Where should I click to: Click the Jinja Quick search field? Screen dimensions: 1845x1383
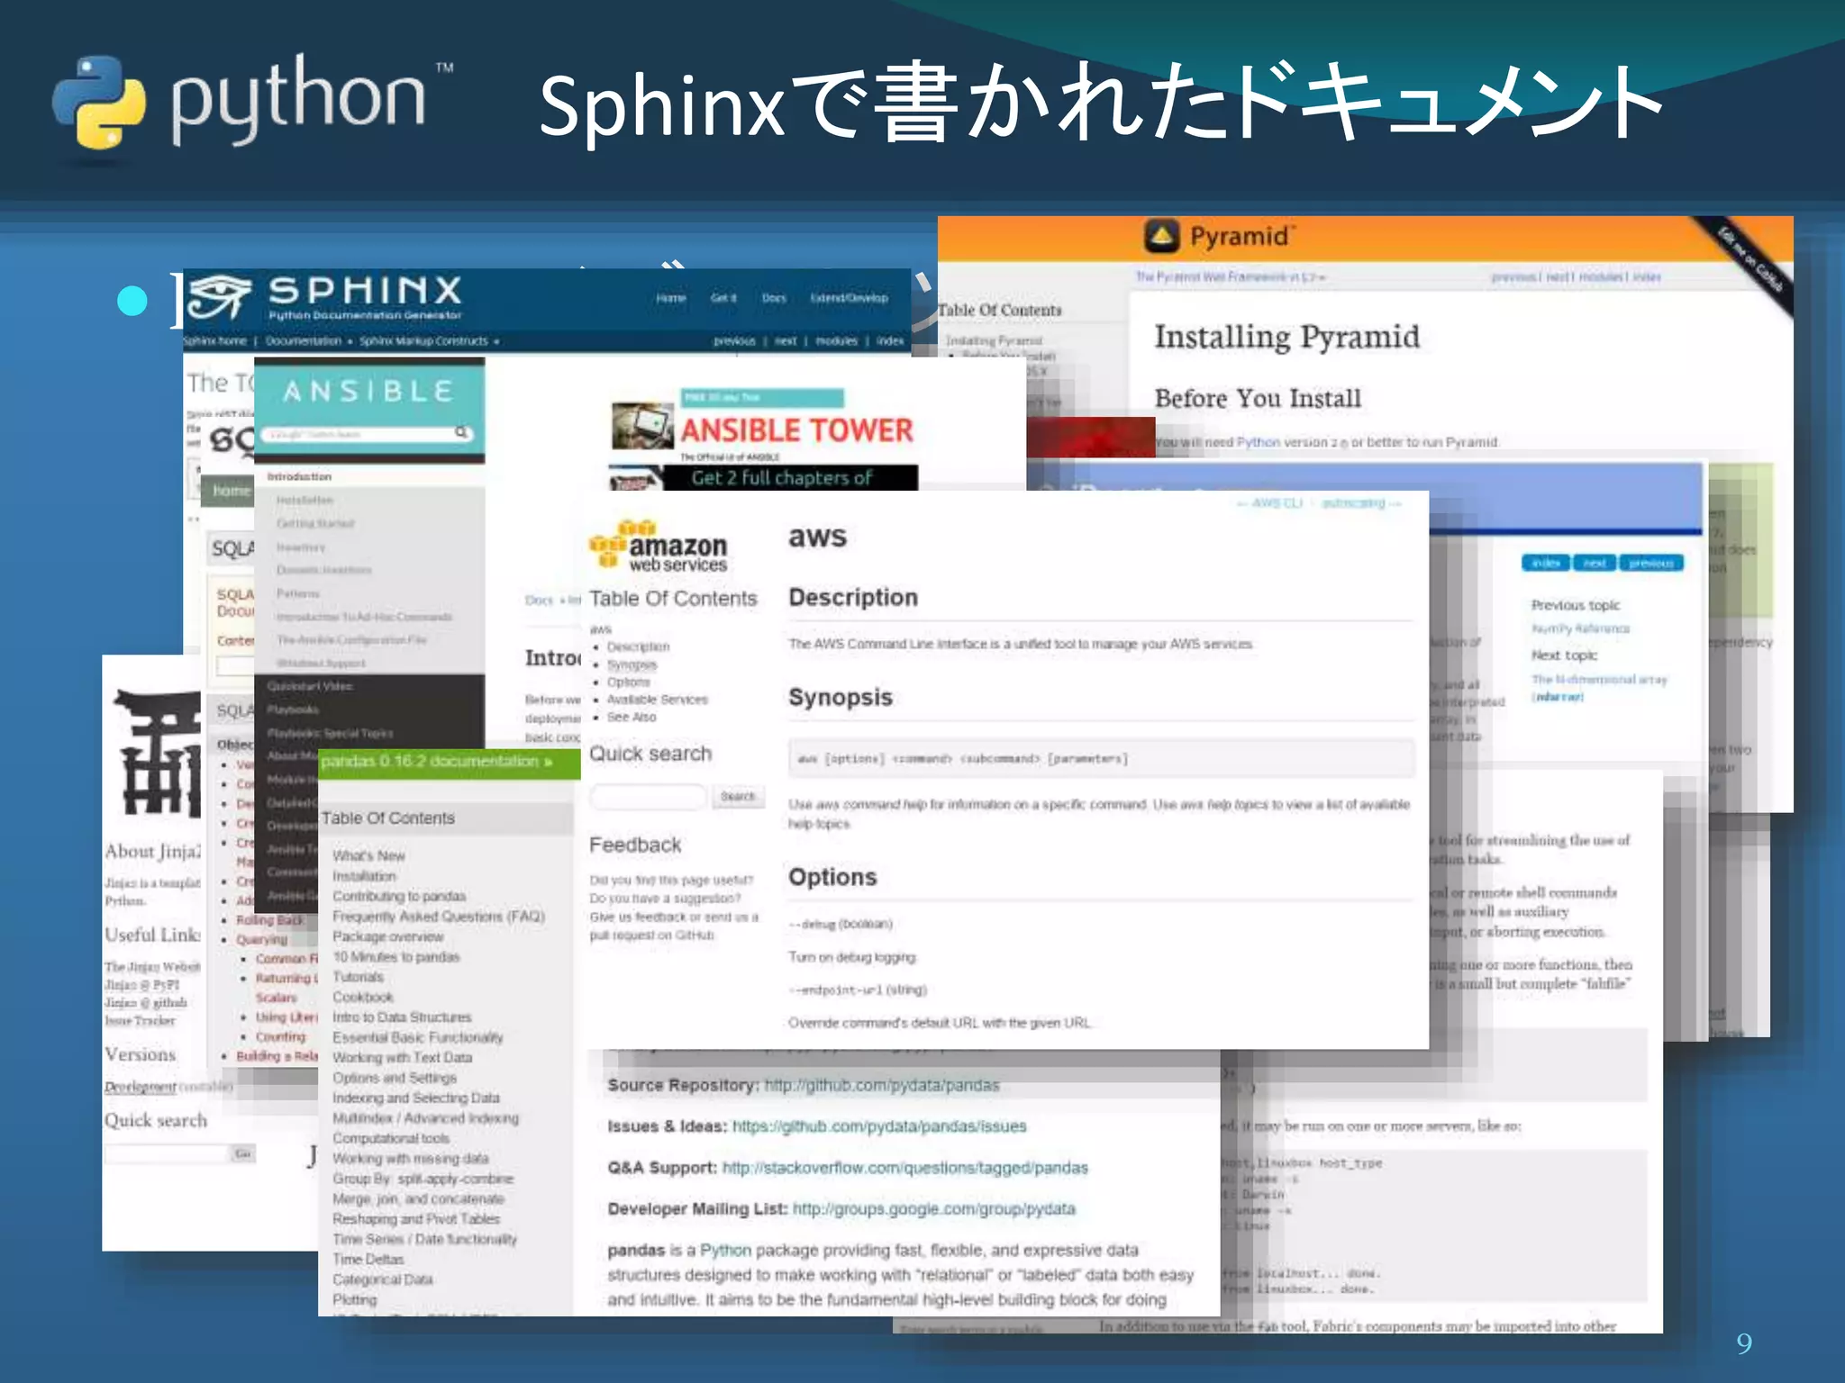click(x=166, y=1154)
